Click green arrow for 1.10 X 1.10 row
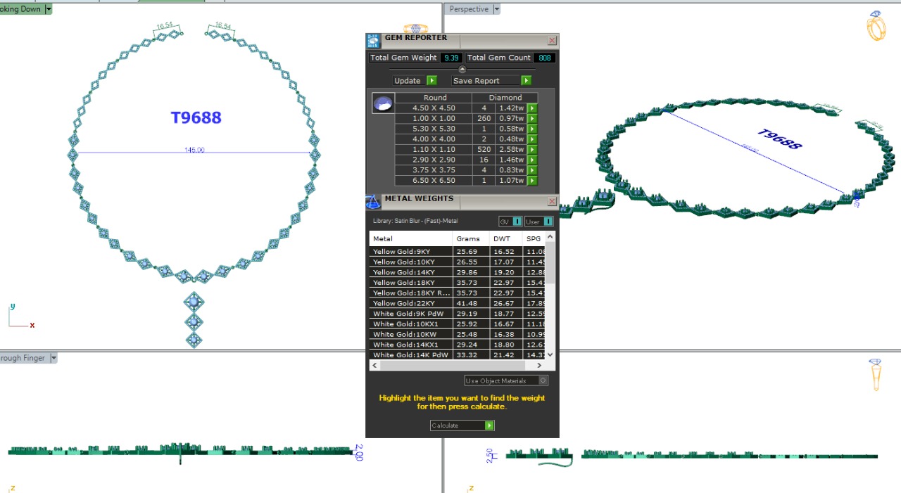 click(x=532, y=150)
